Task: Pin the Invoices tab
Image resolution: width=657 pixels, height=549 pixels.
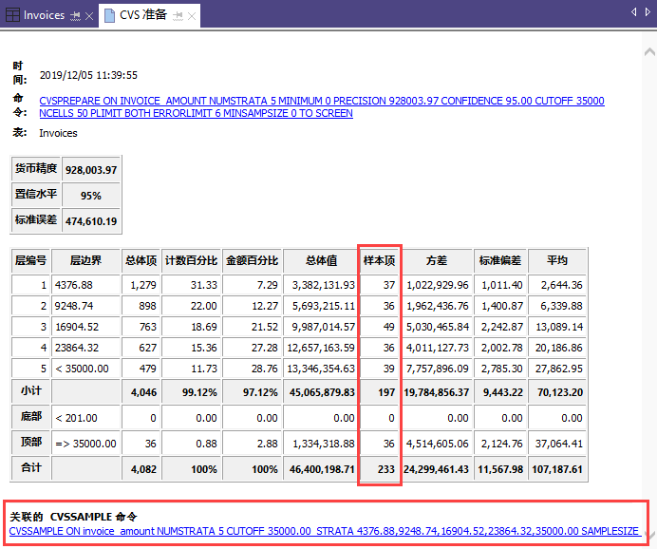Action: click(x=75, y=16)
